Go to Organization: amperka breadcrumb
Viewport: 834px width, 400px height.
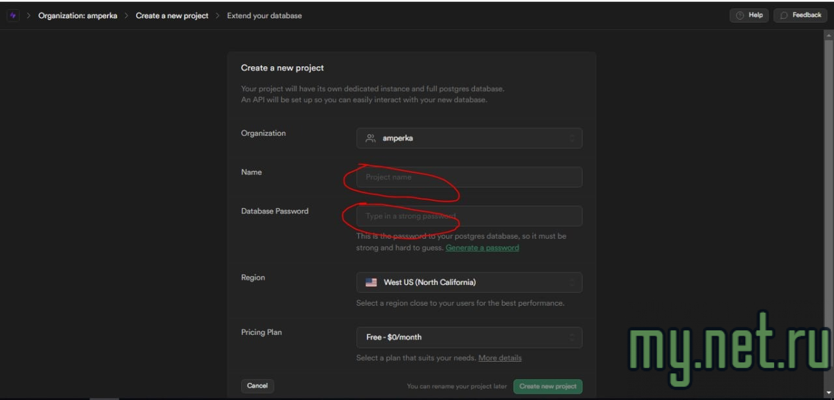(x=78, y=16)
